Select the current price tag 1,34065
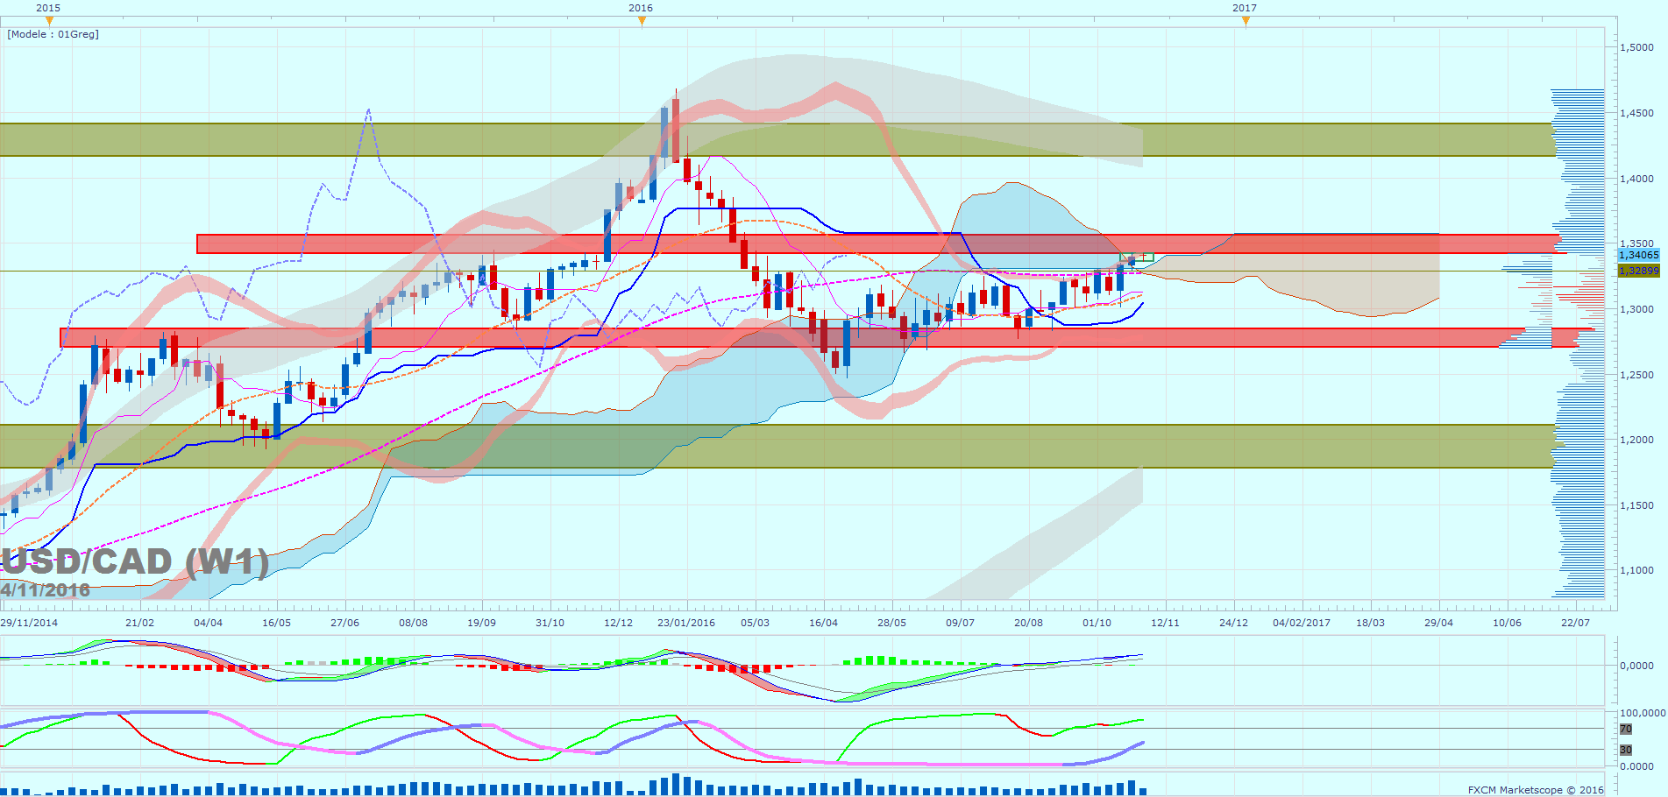1668x797 pixels. (1638, 255)
